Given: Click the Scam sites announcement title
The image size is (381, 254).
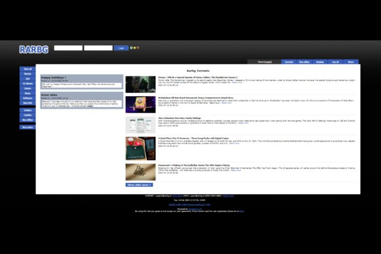Looking at the screenshot, I should pyautogui.click(x=49, y=95).
